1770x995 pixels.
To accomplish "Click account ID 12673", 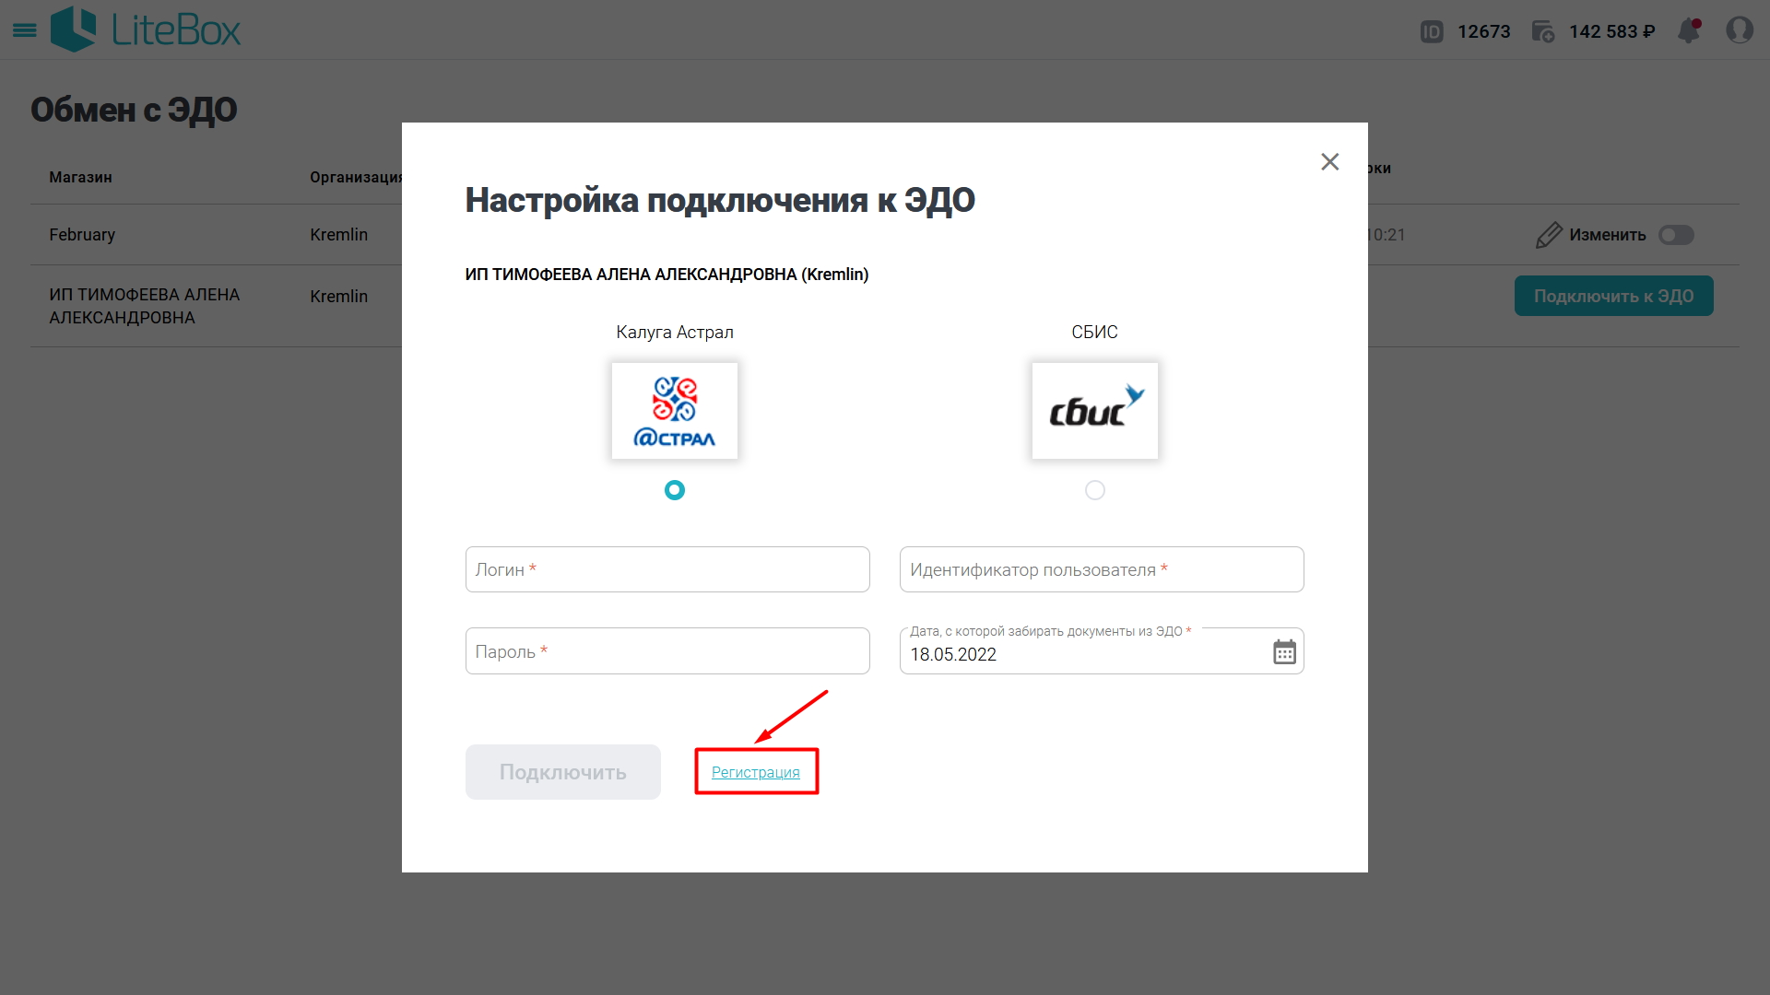I will click(x=1483, y=32).
